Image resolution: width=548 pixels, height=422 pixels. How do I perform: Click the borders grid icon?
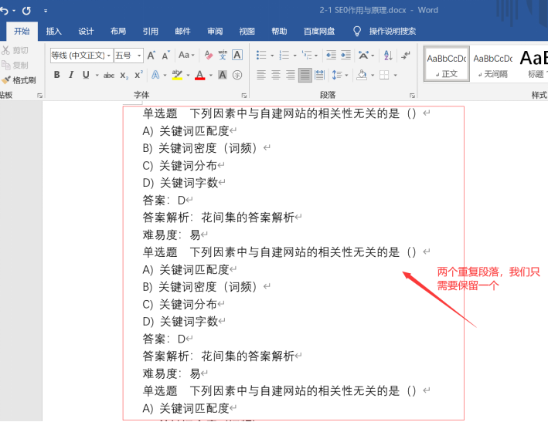click(x=384, y=75)
